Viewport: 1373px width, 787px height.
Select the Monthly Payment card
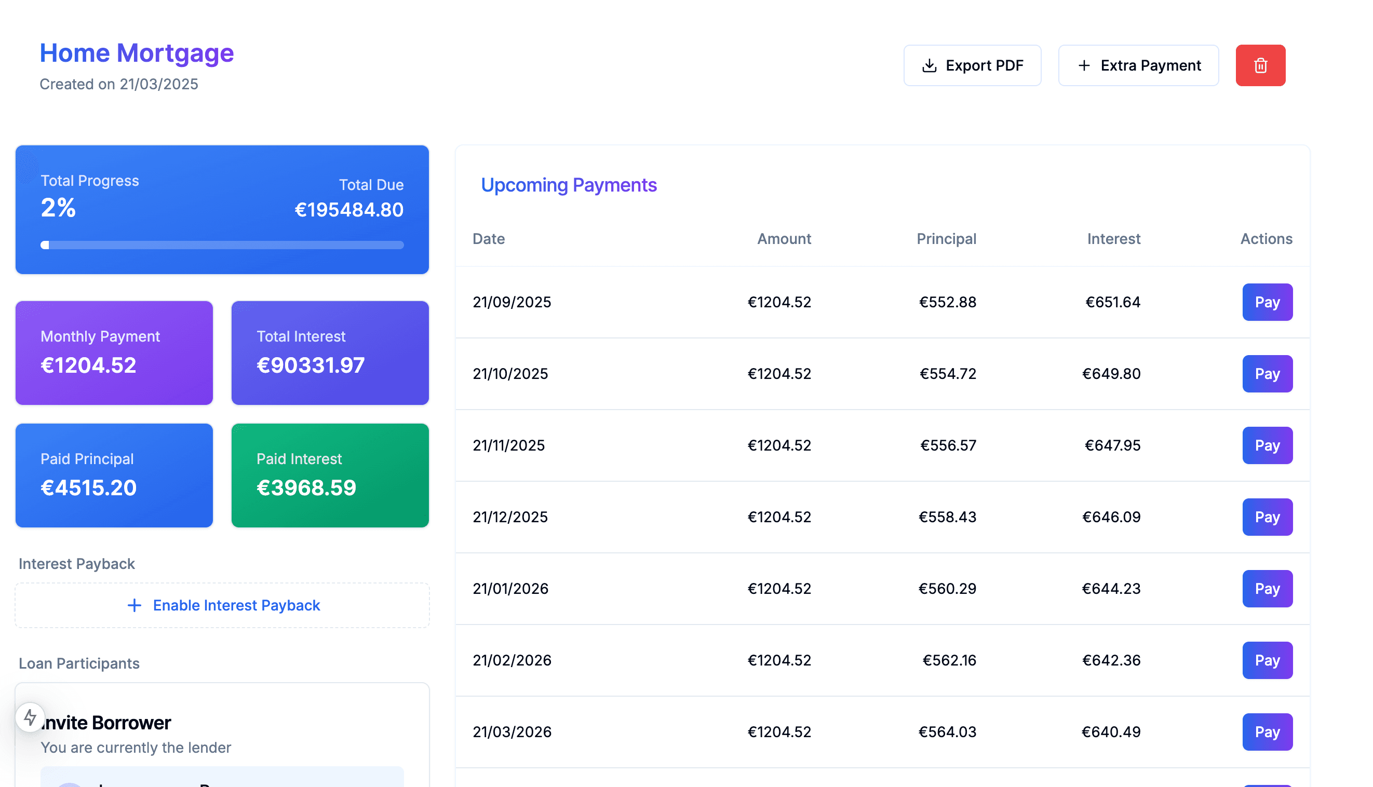114,352
